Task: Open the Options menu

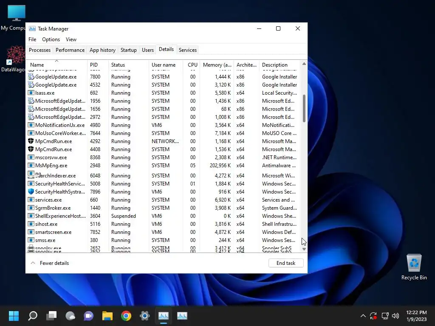Action: coord(51,39)
